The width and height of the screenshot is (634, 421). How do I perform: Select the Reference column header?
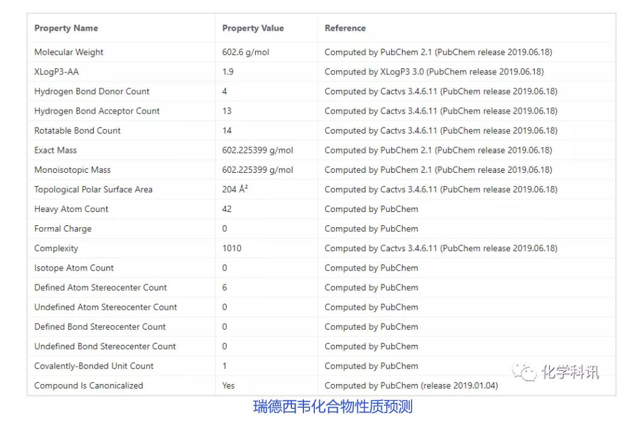click(345, 28)
